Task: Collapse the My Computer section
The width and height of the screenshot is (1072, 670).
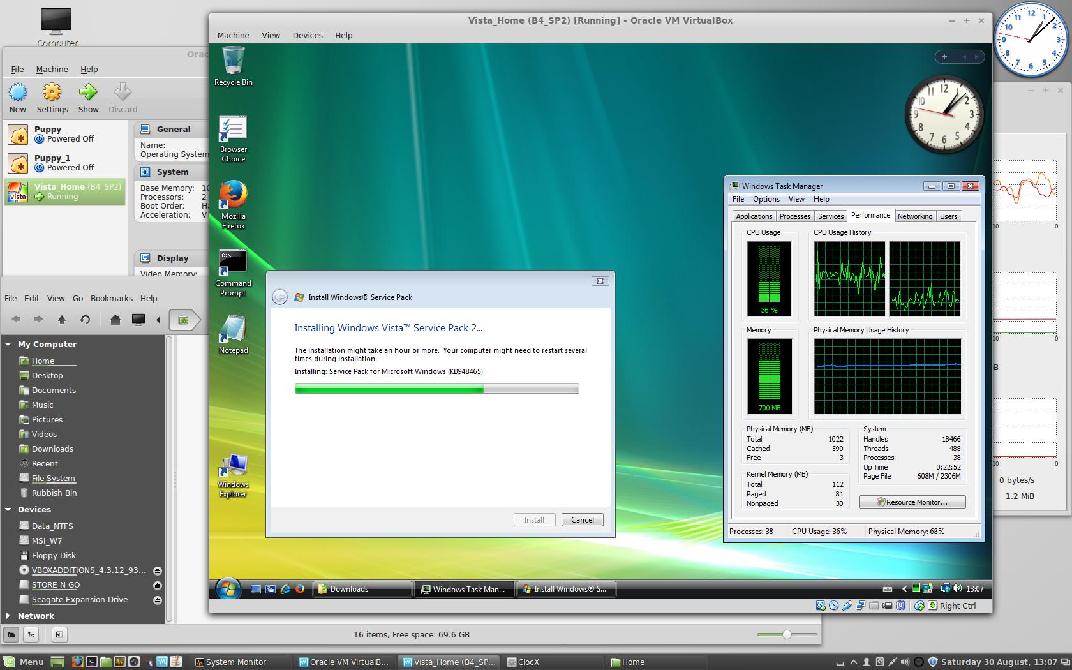Action: tap(8, 344)
